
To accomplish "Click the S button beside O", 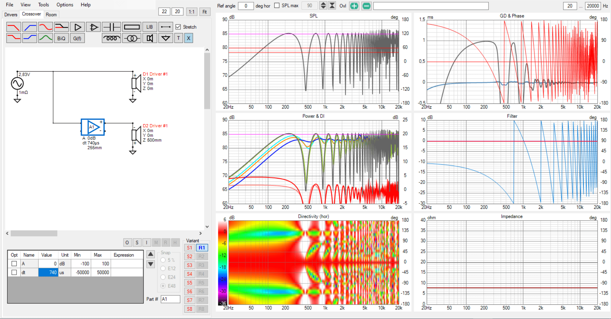I will click(x=137, y=243).
